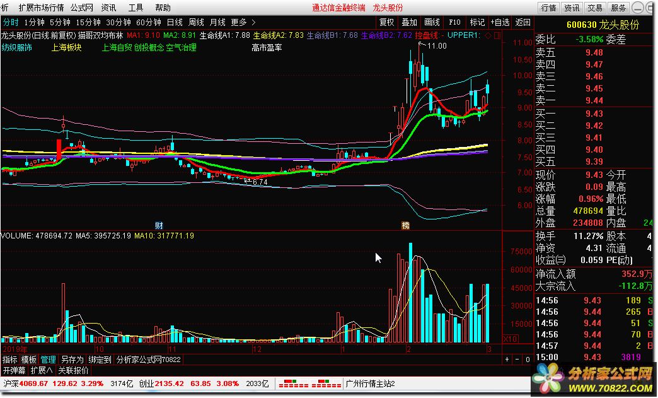The height and width of the screenshot is (398, 658).
Task: Open the 模板 template tab
Action: click(x=29, y=360)
